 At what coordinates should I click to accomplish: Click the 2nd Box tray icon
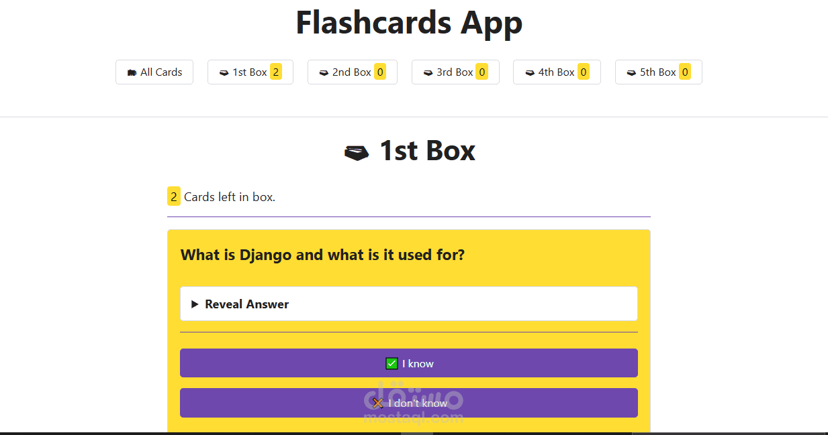(324, 72)
